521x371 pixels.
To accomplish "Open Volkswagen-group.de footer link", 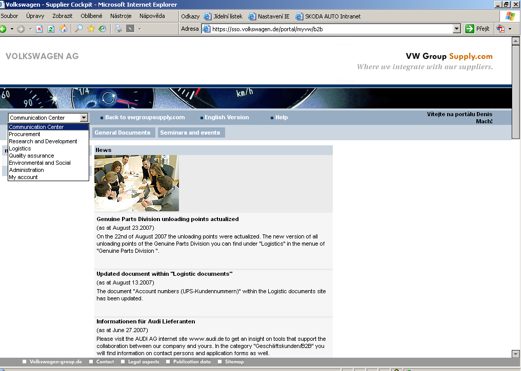I will [x=55, y=362].
